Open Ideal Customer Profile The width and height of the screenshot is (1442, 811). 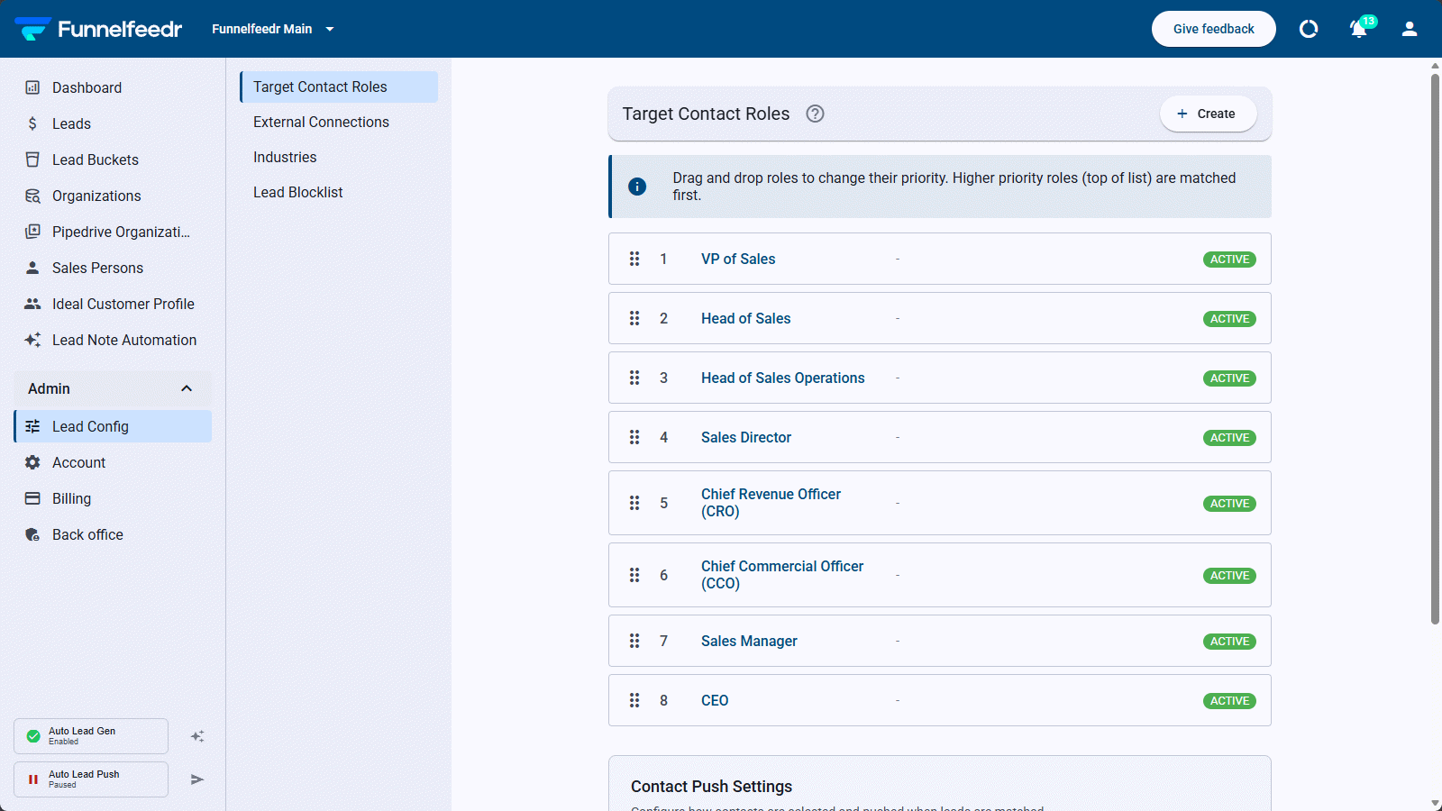[113, 304]
